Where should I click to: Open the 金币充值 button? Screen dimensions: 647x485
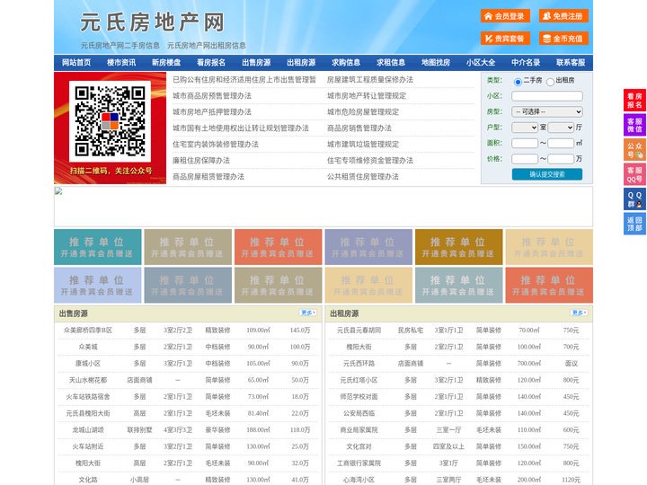click(x=563, y=39)
